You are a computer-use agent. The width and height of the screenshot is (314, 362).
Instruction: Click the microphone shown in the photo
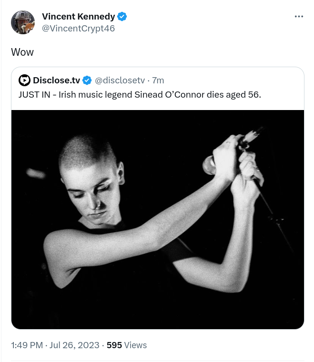210,164
